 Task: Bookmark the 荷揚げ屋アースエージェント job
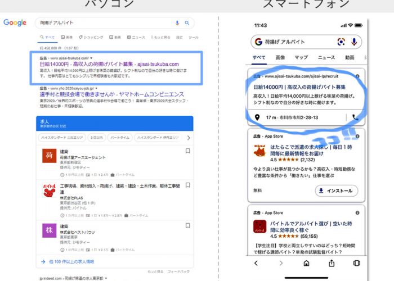tap(187, 151)
